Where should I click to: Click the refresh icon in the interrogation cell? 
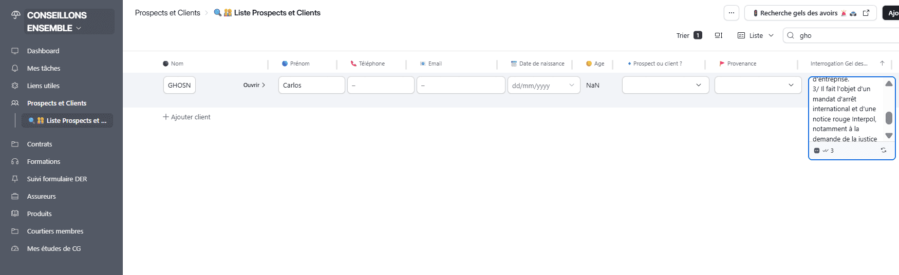(x=883, y=151)
